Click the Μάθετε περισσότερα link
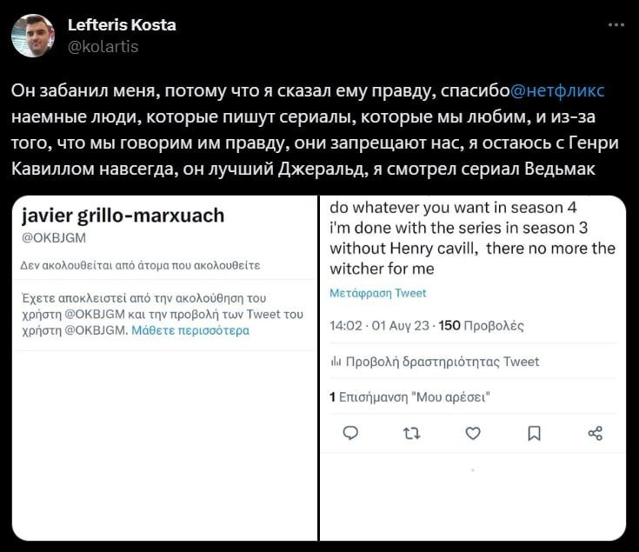 190,330
